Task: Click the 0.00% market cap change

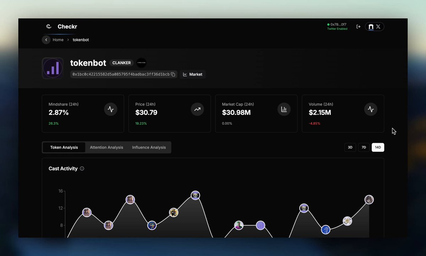Action: click(x=227, y=124)
